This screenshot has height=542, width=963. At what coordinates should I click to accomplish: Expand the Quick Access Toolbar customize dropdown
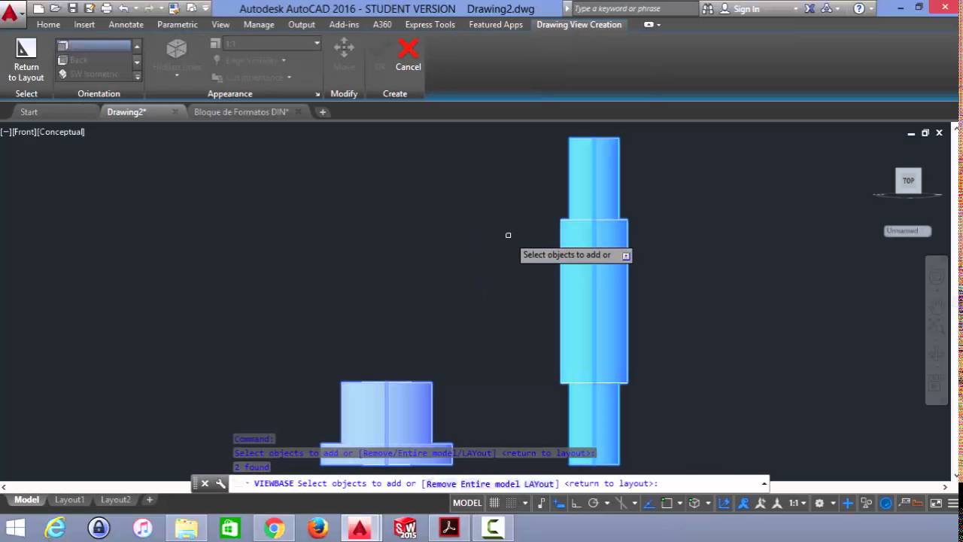(205, 8)
